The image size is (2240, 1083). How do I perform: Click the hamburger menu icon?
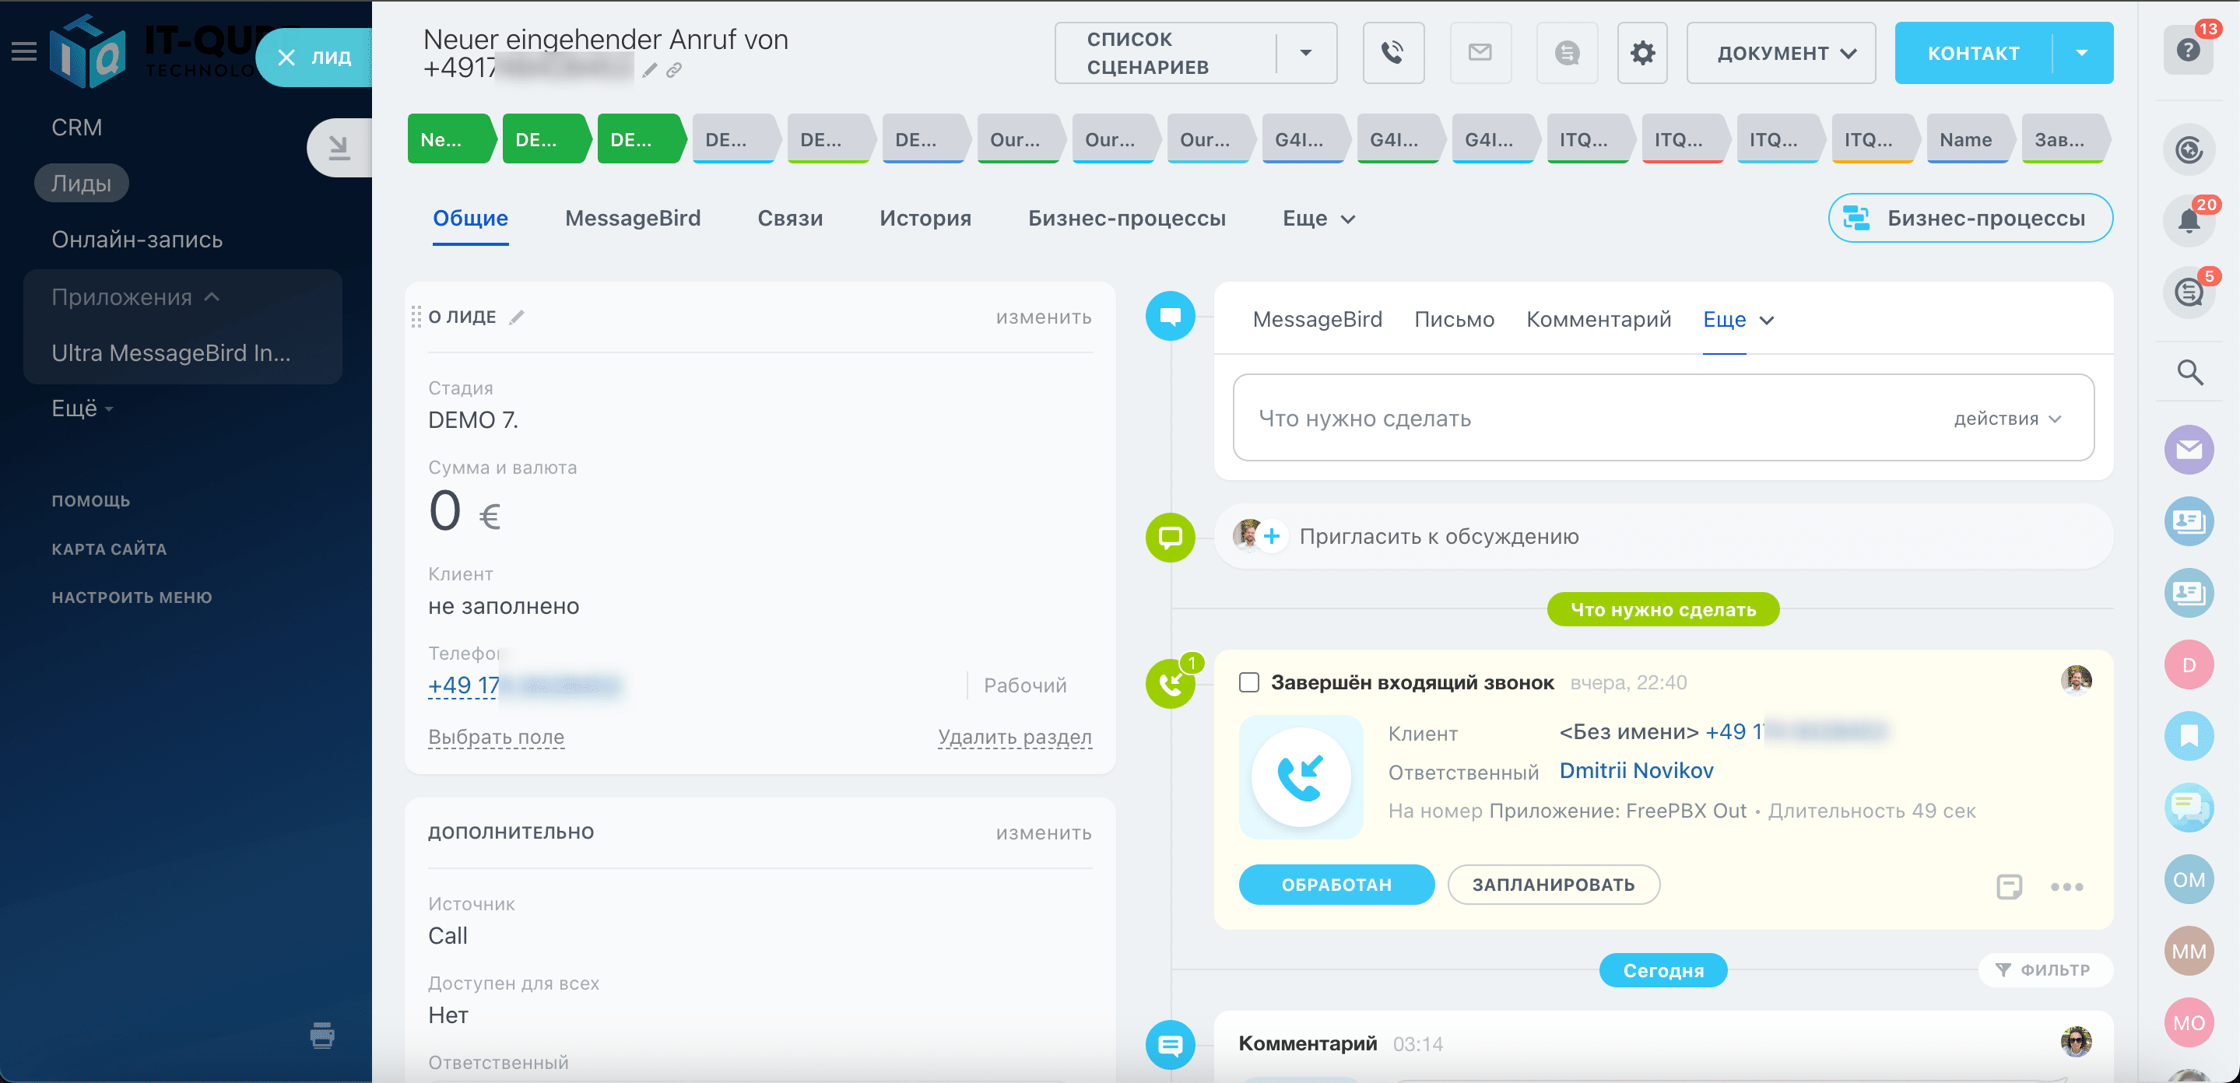[23, 51]
